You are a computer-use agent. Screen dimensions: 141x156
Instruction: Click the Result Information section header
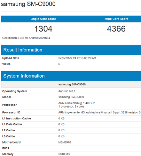(x=23, y=50)
